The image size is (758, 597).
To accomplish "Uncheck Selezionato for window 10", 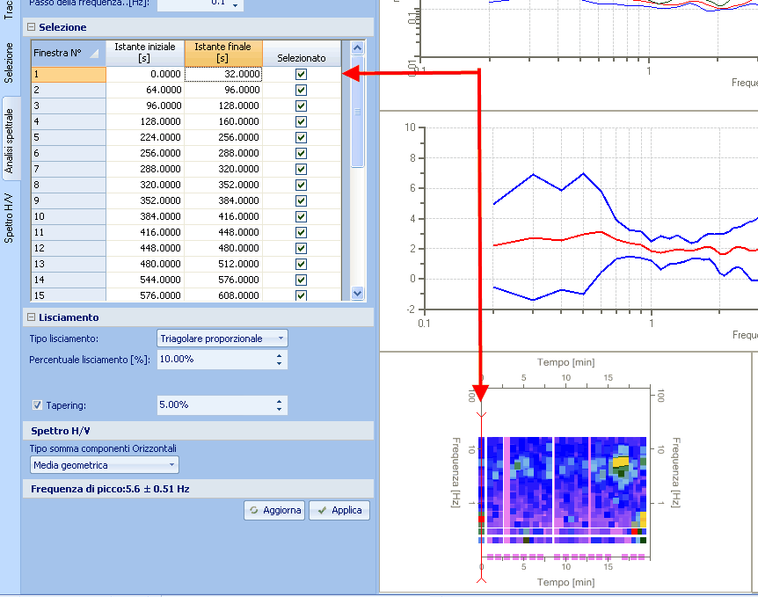I will [x=301, y=216].
